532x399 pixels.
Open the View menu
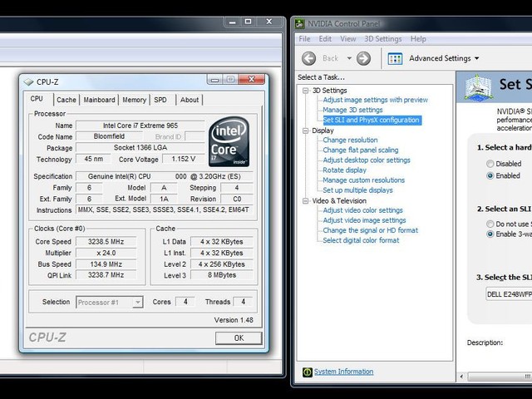[347, 39]
